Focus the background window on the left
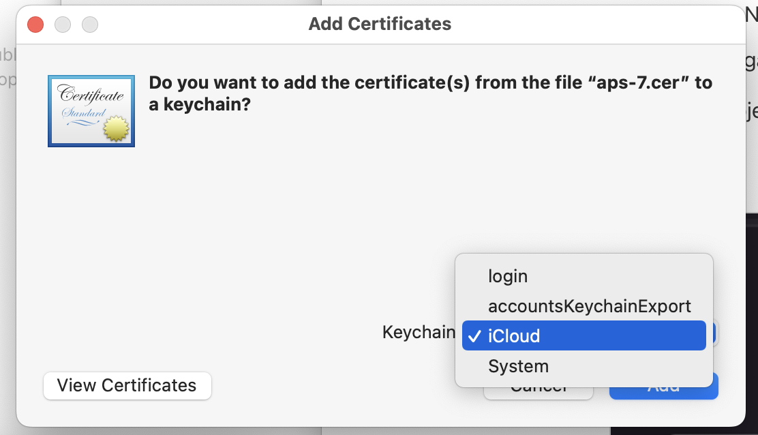758x435 pixels. click(7, 205)
